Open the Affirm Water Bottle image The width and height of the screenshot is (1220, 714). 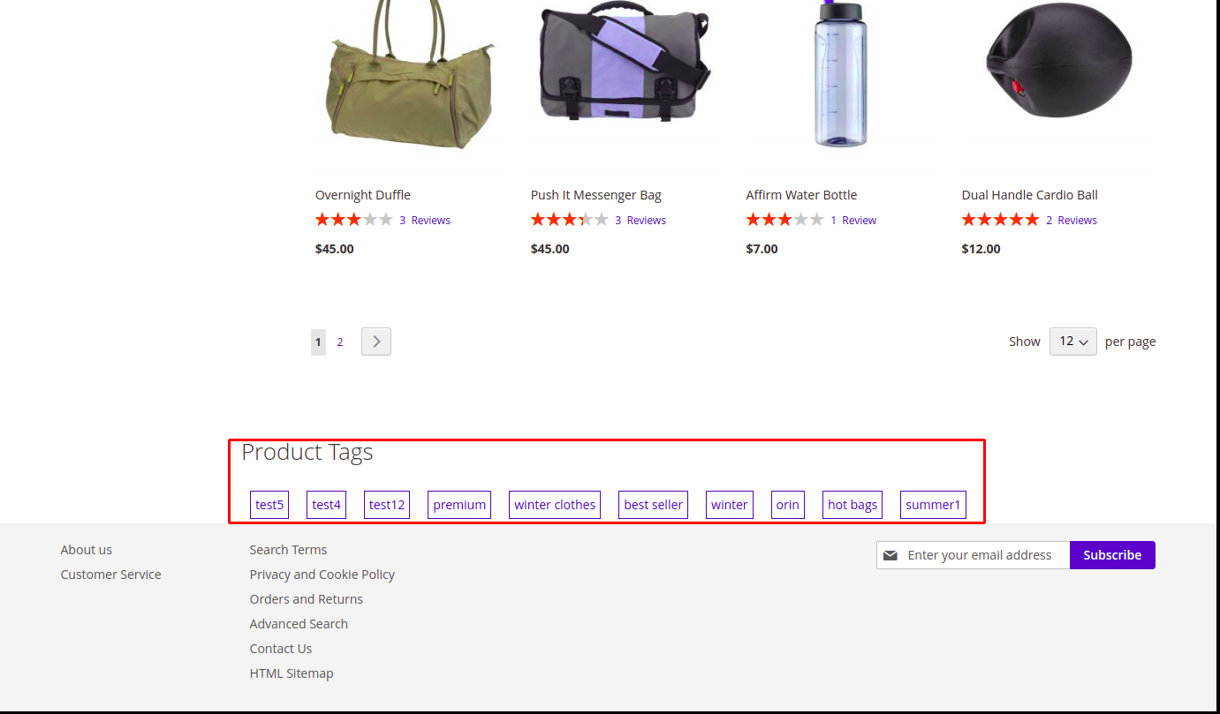click(x=840, y=75)
